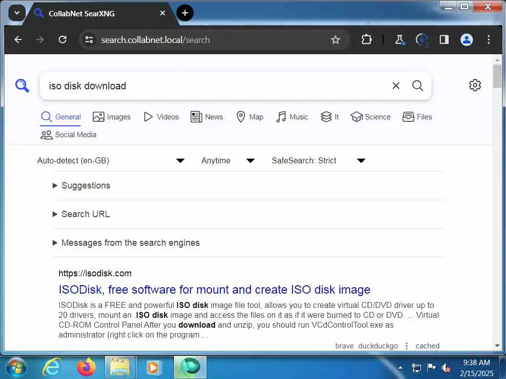Switch to the Social Media category tab
Screen dimensions: 506x379
click(x=68, y=135)
